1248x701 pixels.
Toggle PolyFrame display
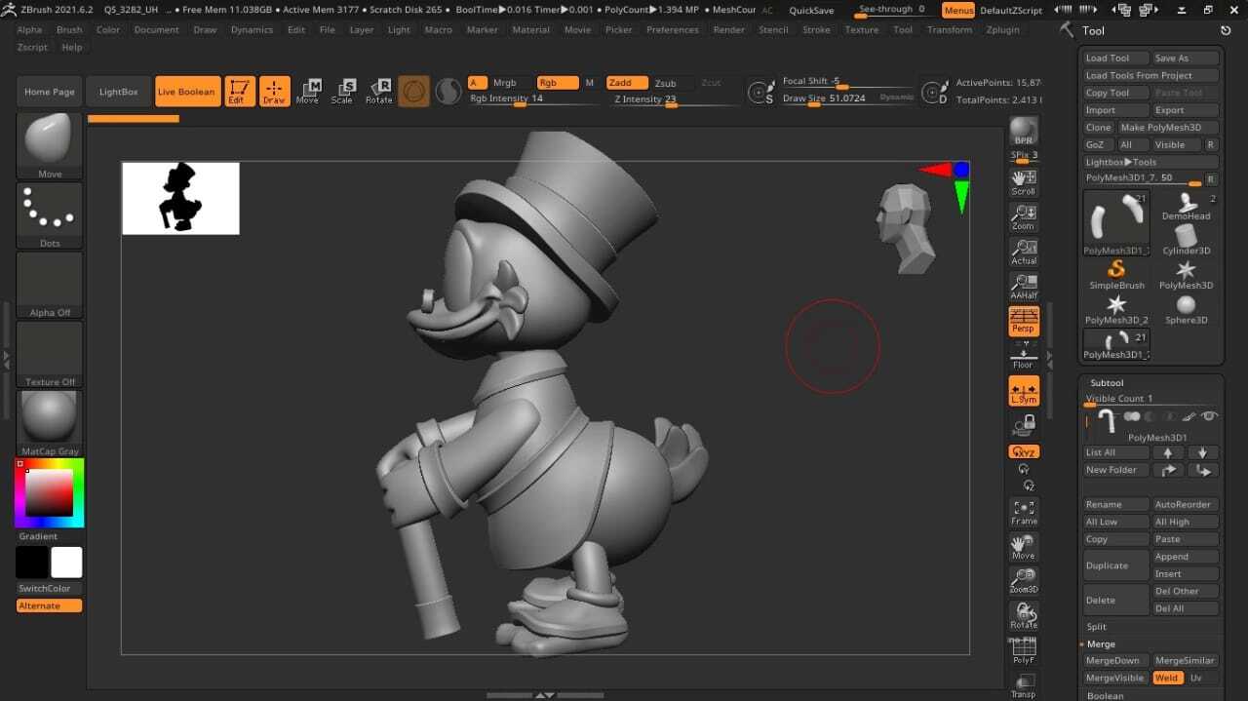tap(1024, 650)
